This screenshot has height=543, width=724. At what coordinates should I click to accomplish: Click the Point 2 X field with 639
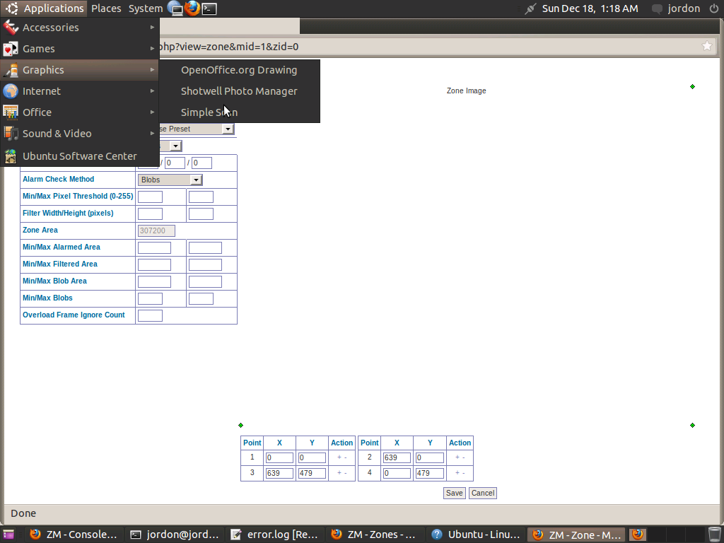click(397, 457)
